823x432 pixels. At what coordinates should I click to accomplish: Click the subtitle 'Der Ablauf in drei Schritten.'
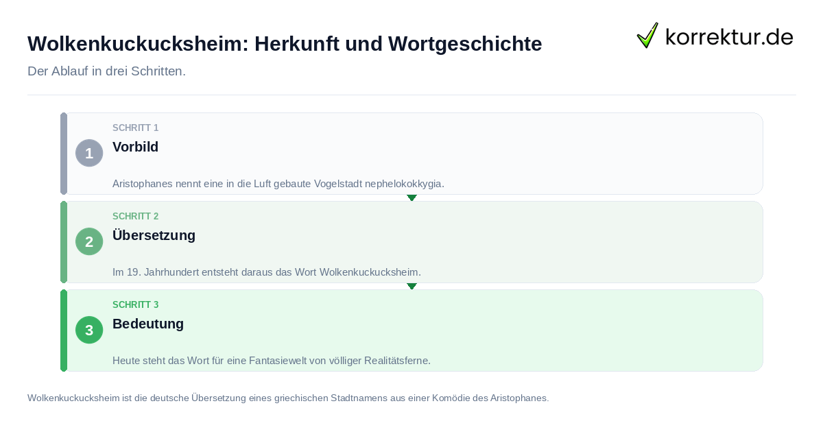(x=106, y=71)
